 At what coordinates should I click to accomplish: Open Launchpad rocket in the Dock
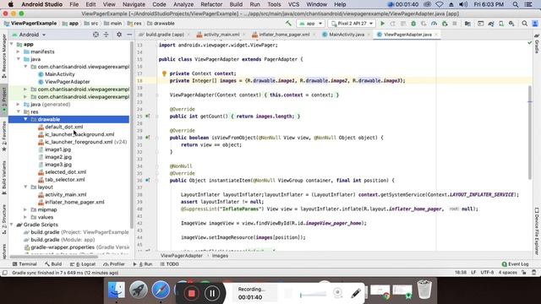coord(139,290)
